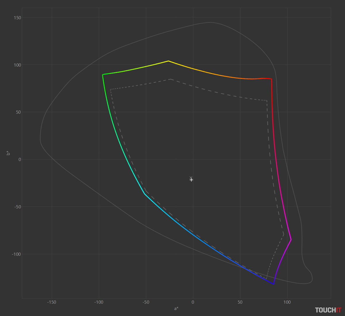Pick the cyan vertex of the colored gamut
The width and height of the screenshot is (345, 316).
[x=145, y=194]
